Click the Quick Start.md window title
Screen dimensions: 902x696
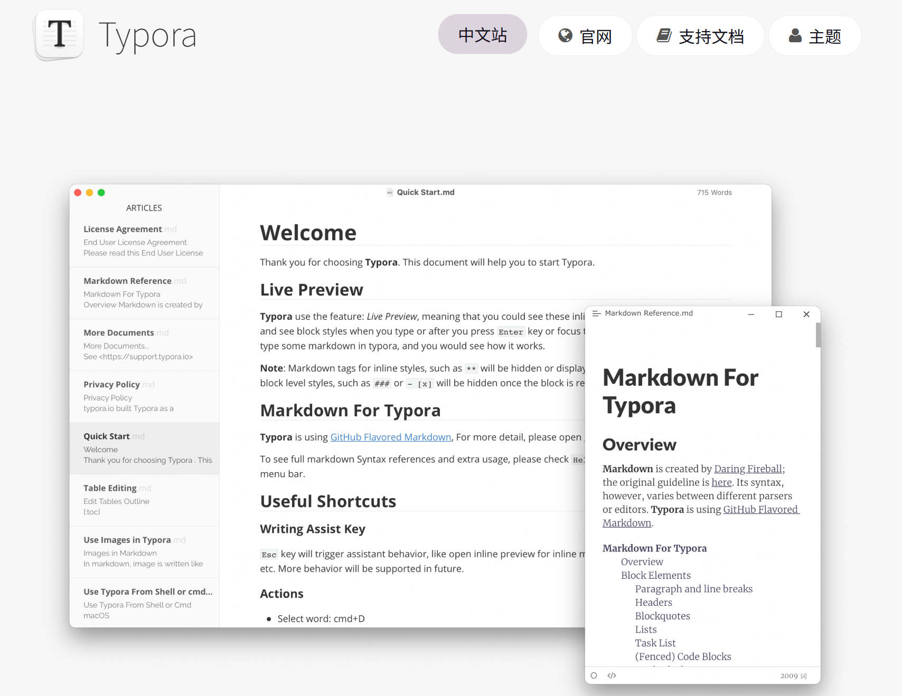tap(426, 193)
